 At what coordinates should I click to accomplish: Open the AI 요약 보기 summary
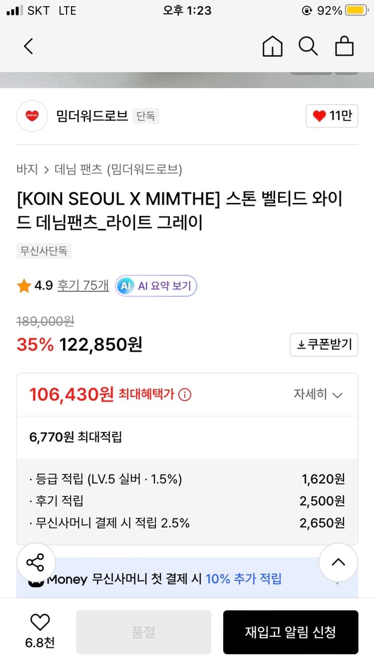[x=156, y=285]
